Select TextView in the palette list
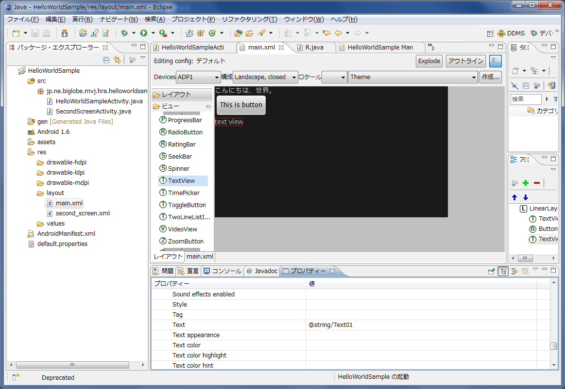Screen dimensions: 565x389 [183, 180]
